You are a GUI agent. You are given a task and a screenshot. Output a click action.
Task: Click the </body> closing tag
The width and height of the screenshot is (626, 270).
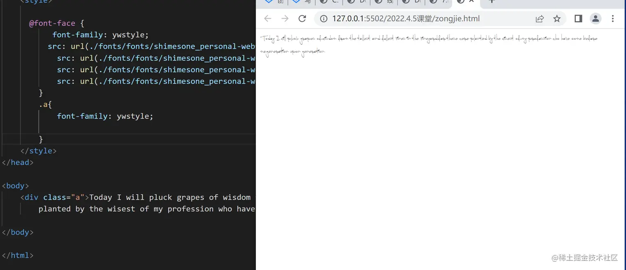click(17, 232)
